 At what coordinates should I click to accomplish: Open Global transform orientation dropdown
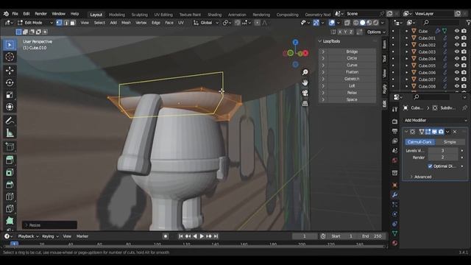(206, 23)
